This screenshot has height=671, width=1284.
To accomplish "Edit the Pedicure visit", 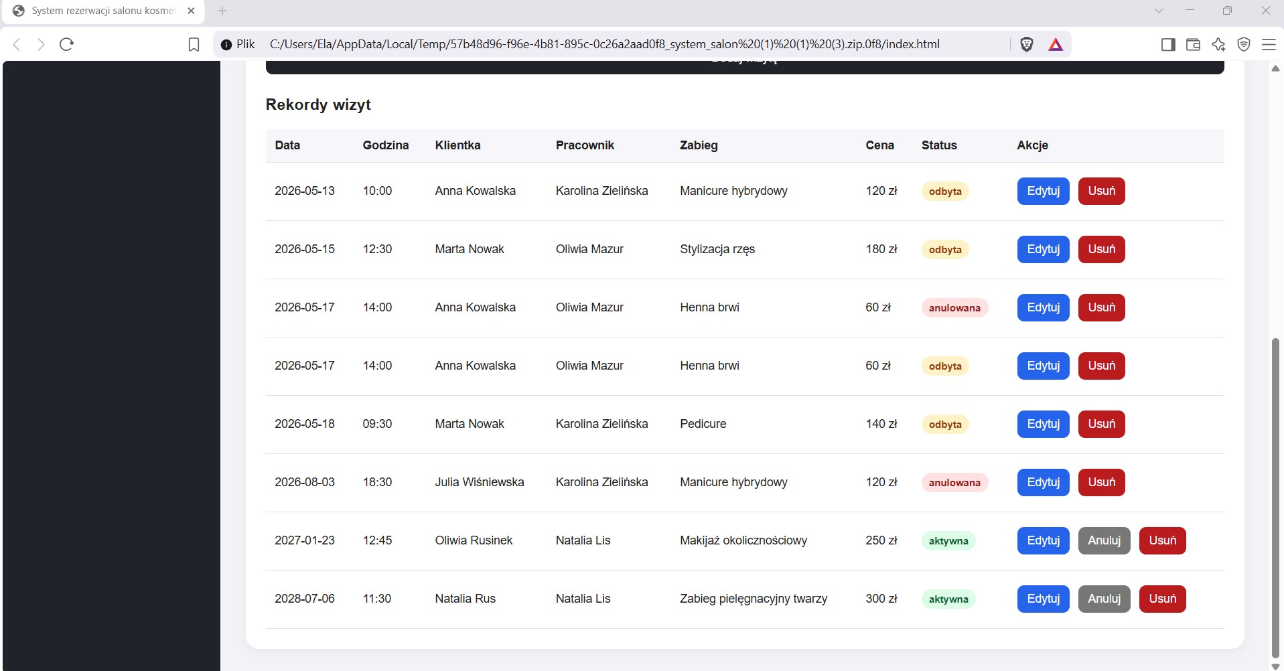I will (1043, 424).
